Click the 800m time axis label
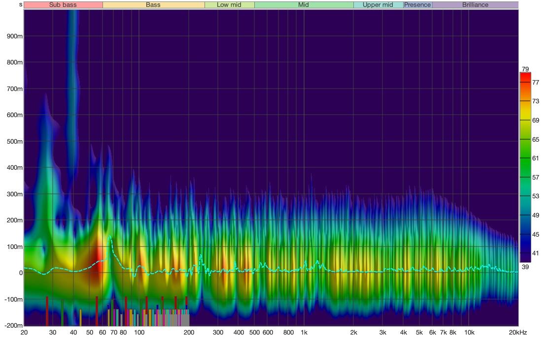The height and width of the screenshot is (339, 551). click(15, 62)
